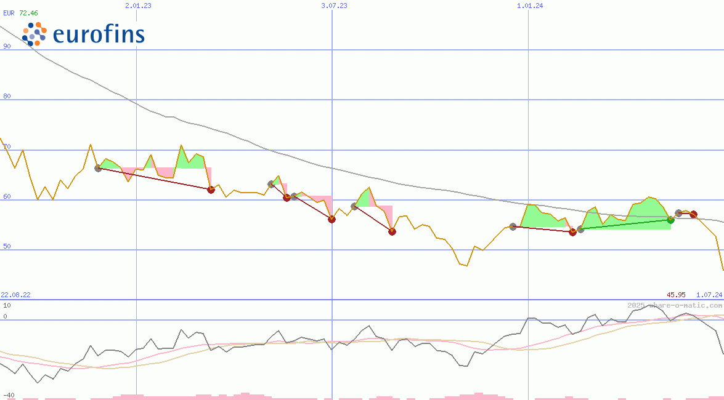Select the EUR 72.46 price label
The width and height of the screenshot is (724, 400).
point(21,13)
